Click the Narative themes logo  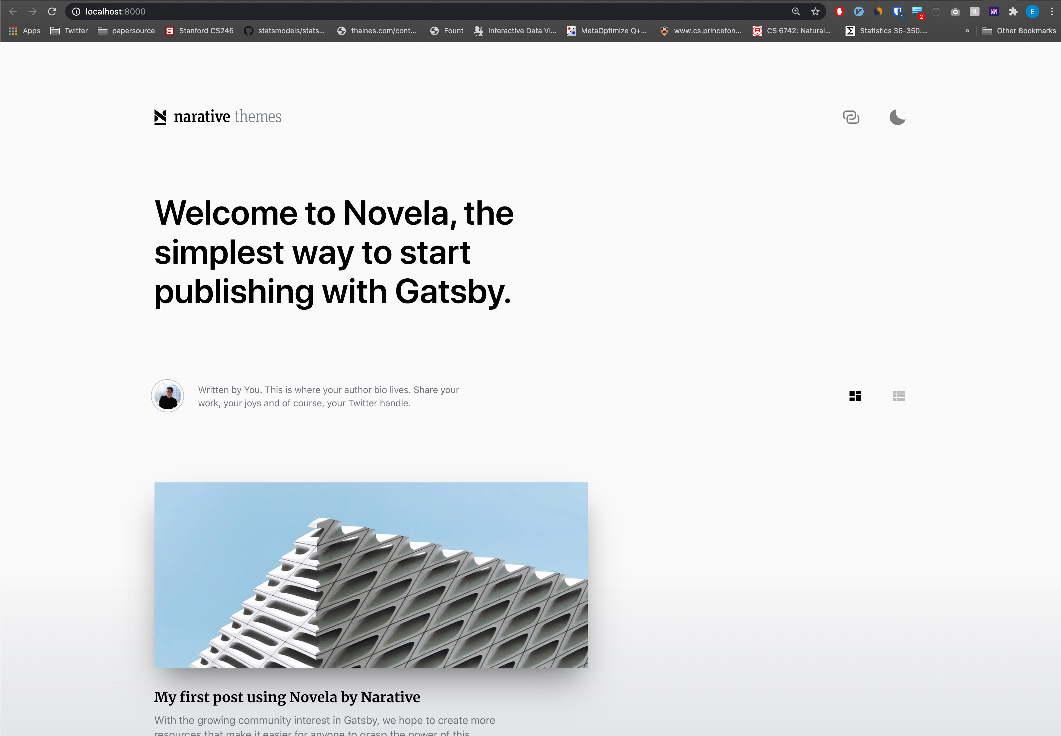coord(218,117)
